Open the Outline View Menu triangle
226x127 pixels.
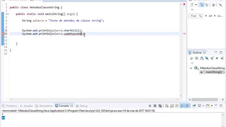pyautogui.click(x=192, y=63)
